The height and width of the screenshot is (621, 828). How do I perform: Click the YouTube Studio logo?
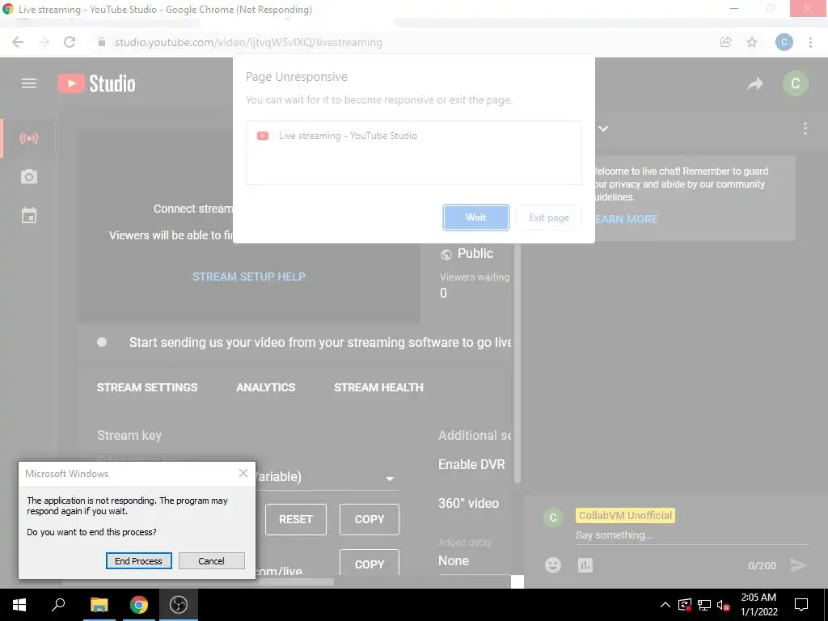click(97, 83)
